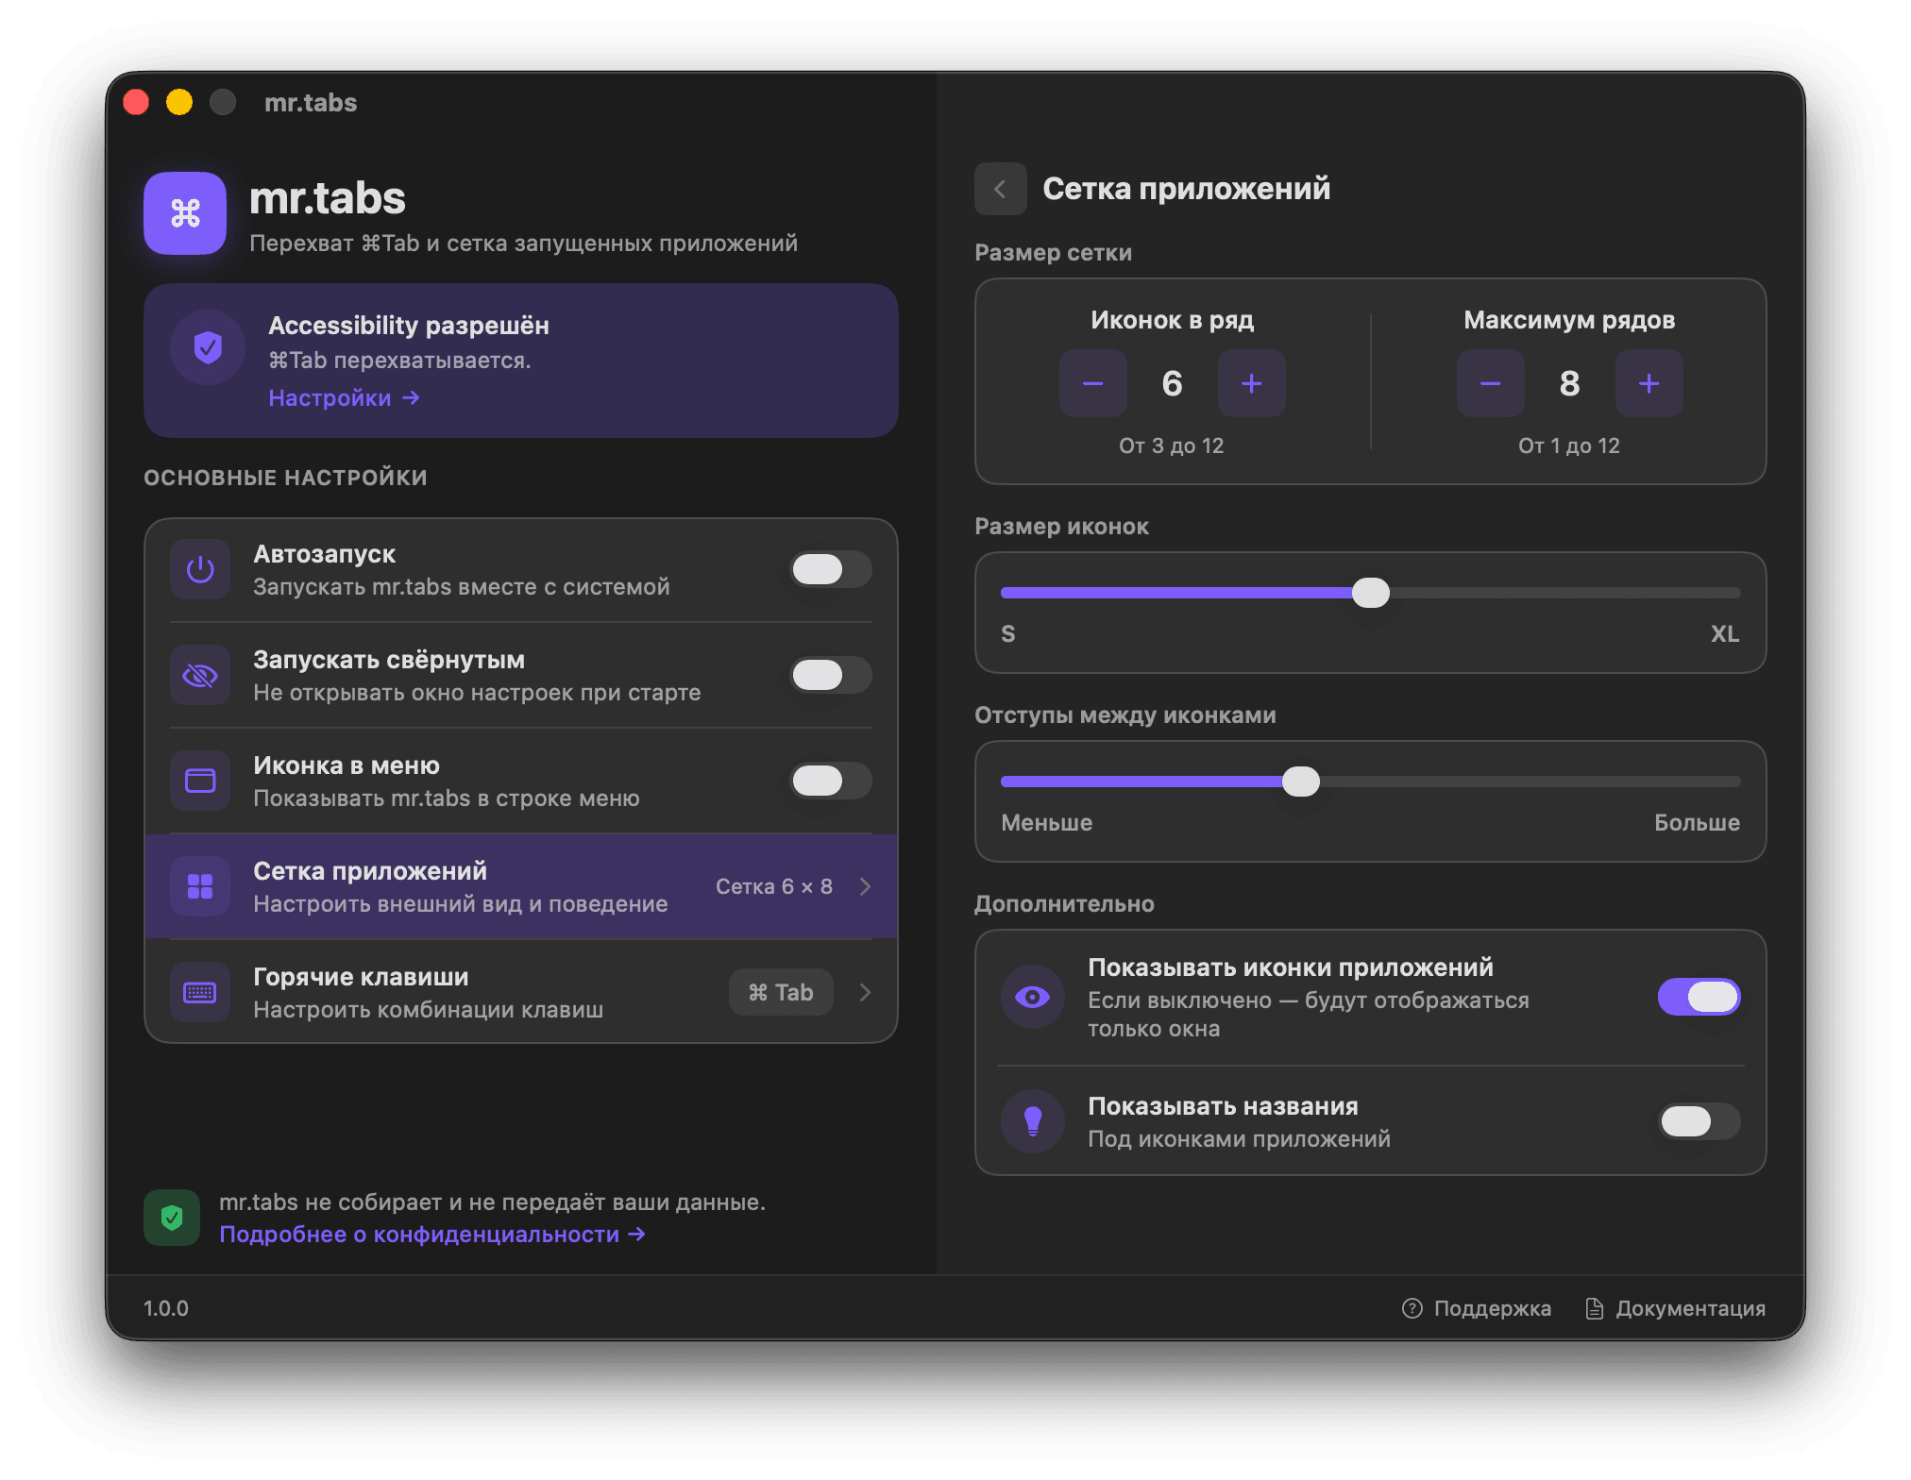Image resolution: width=1911 pixels, height=1480 pixels.
Task: Click the Accessibility разрешён heading
Action: tap(409, 326)
